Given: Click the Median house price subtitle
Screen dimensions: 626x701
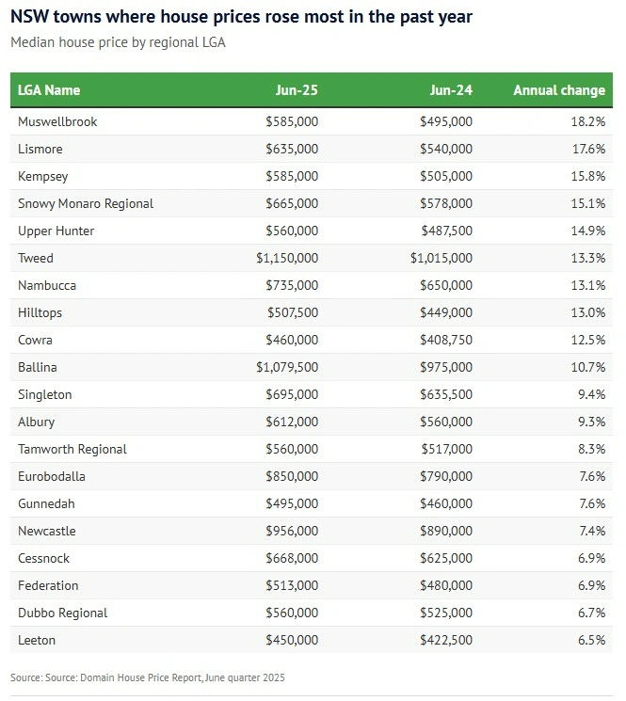Looking at the screenshot, I should pos(118,42).
